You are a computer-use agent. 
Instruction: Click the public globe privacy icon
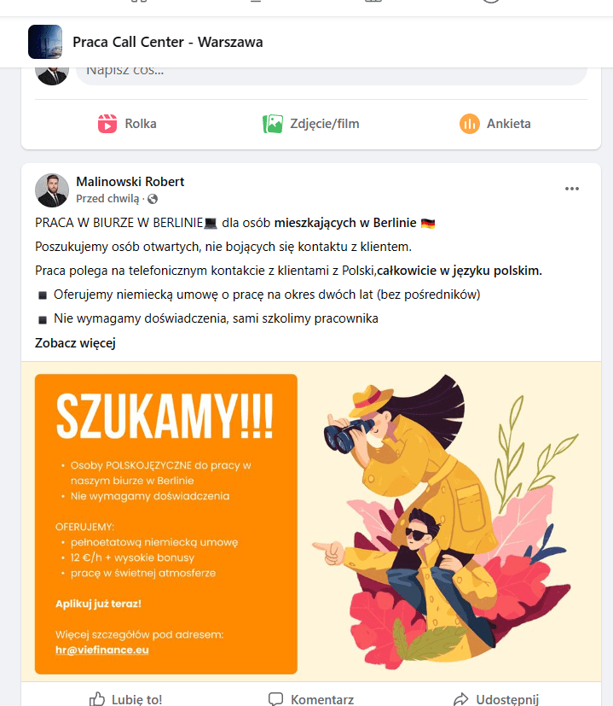point(153,199)
